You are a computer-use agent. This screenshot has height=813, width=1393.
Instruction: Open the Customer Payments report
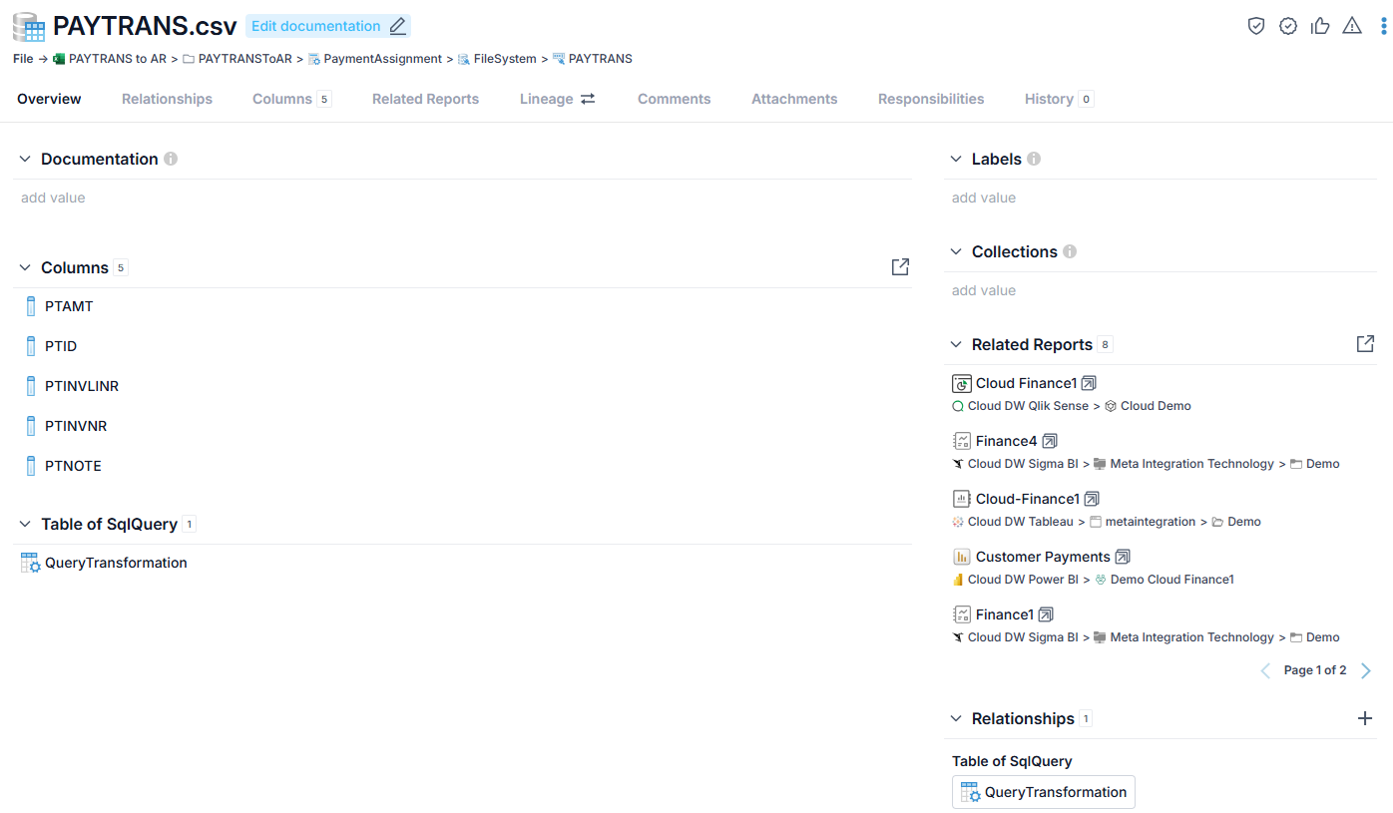point(1043,557)
